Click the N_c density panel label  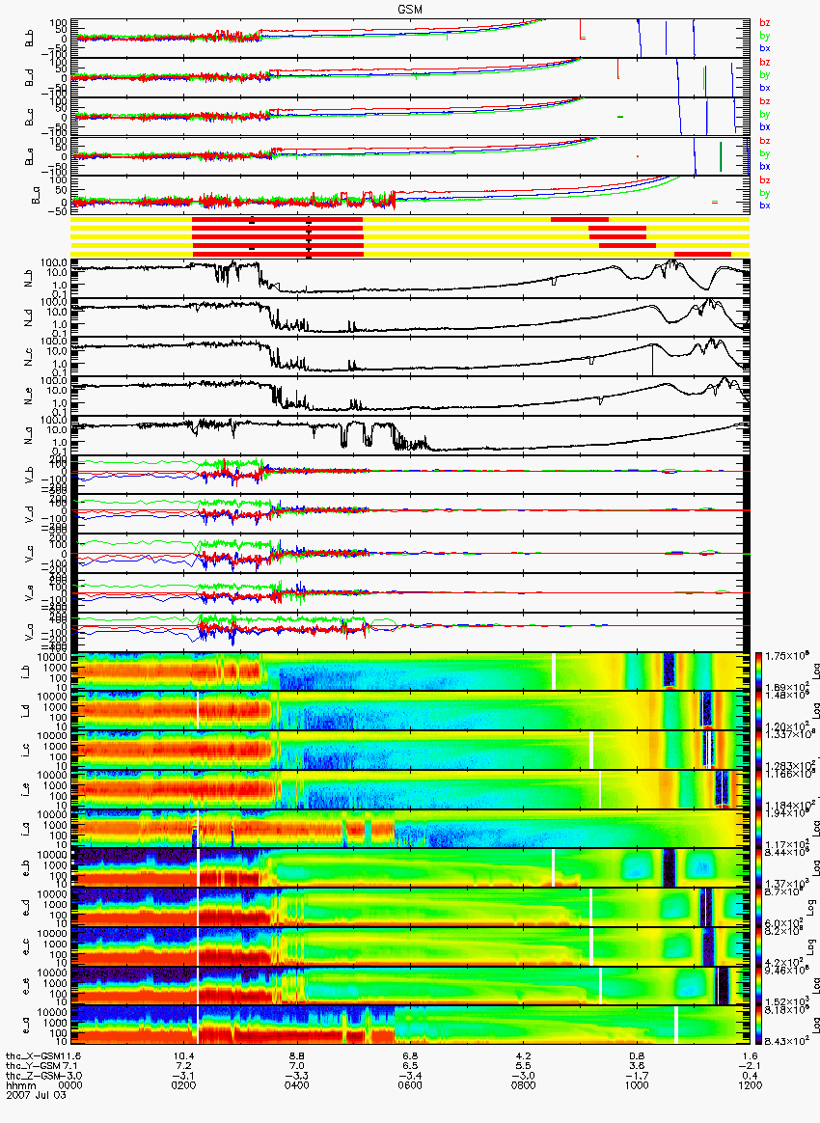click(30, 357)
